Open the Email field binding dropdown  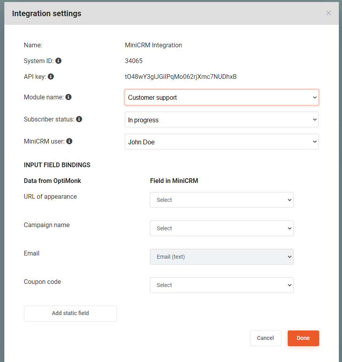point(222,257)
